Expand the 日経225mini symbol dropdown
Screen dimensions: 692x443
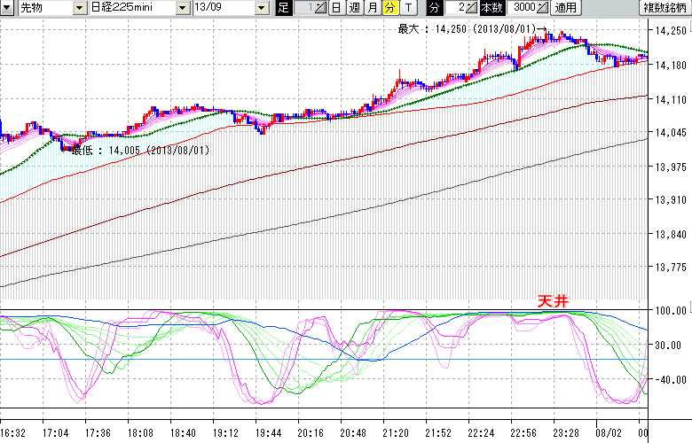pos(182,8)
